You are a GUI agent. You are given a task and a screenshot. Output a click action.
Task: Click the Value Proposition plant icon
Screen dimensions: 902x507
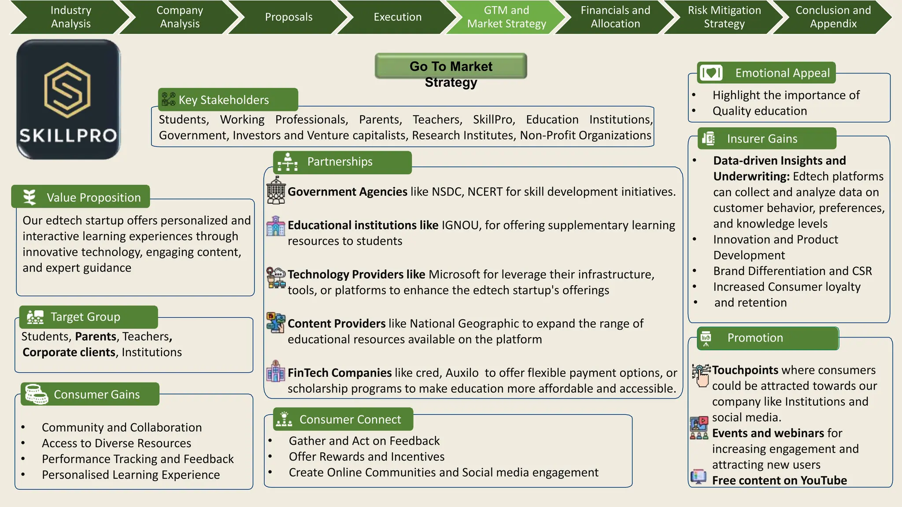tap(30, 197)
